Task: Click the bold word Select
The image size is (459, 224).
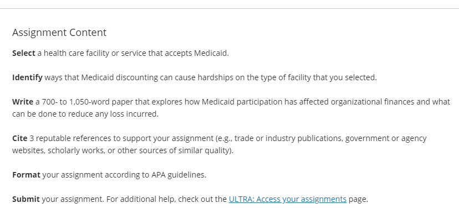Action: pyautogui.click(x=24, y=53)
